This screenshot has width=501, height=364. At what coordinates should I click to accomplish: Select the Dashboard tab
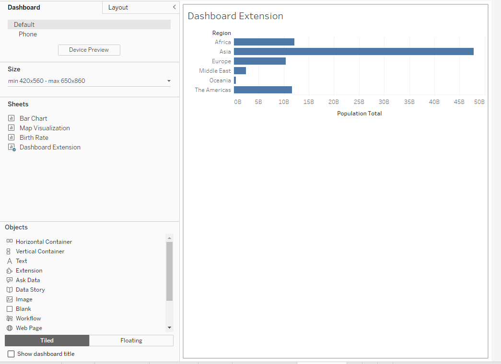24,7
